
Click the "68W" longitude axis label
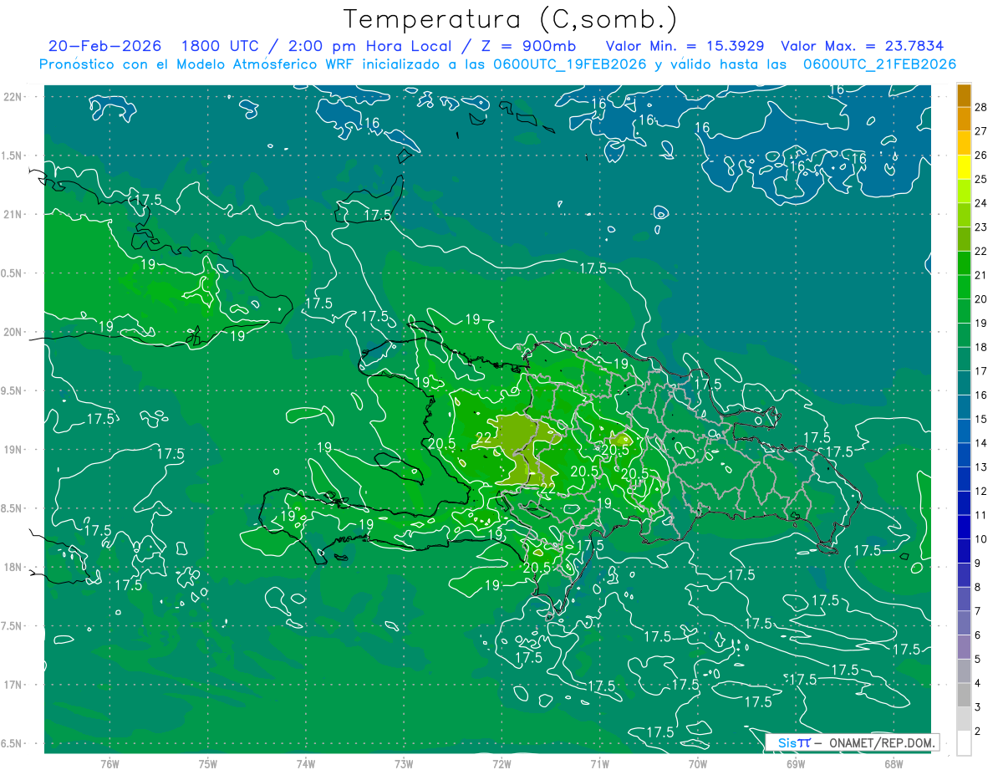(894, 763)
